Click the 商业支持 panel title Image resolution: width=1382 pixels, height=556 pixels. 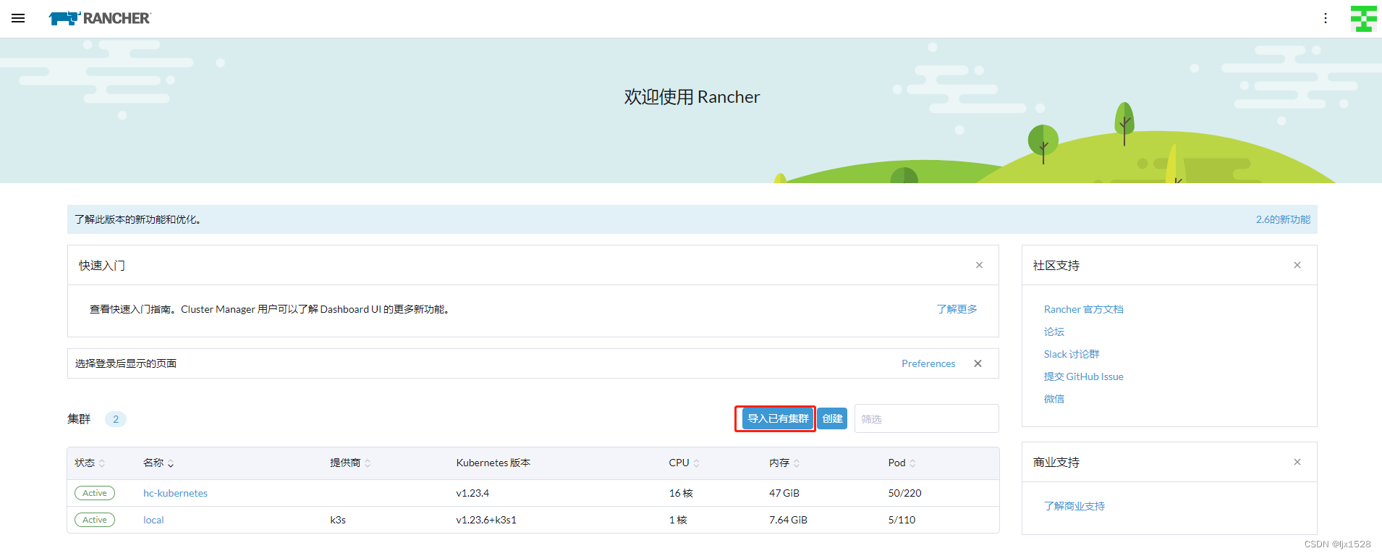pyautogui.click(x=1056, y=463)
